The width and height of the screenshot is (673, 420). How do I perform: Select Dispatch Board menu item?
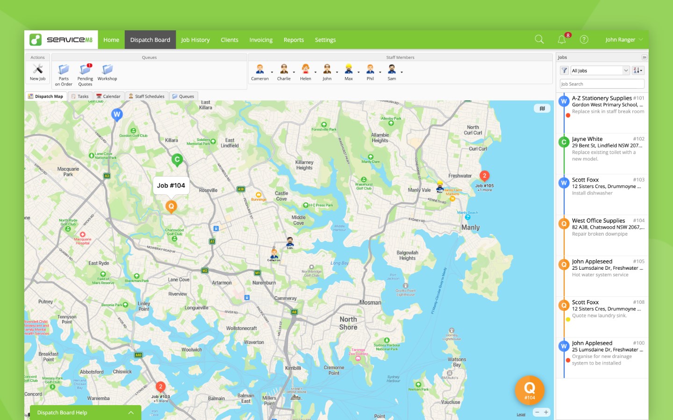click(150, 40)
